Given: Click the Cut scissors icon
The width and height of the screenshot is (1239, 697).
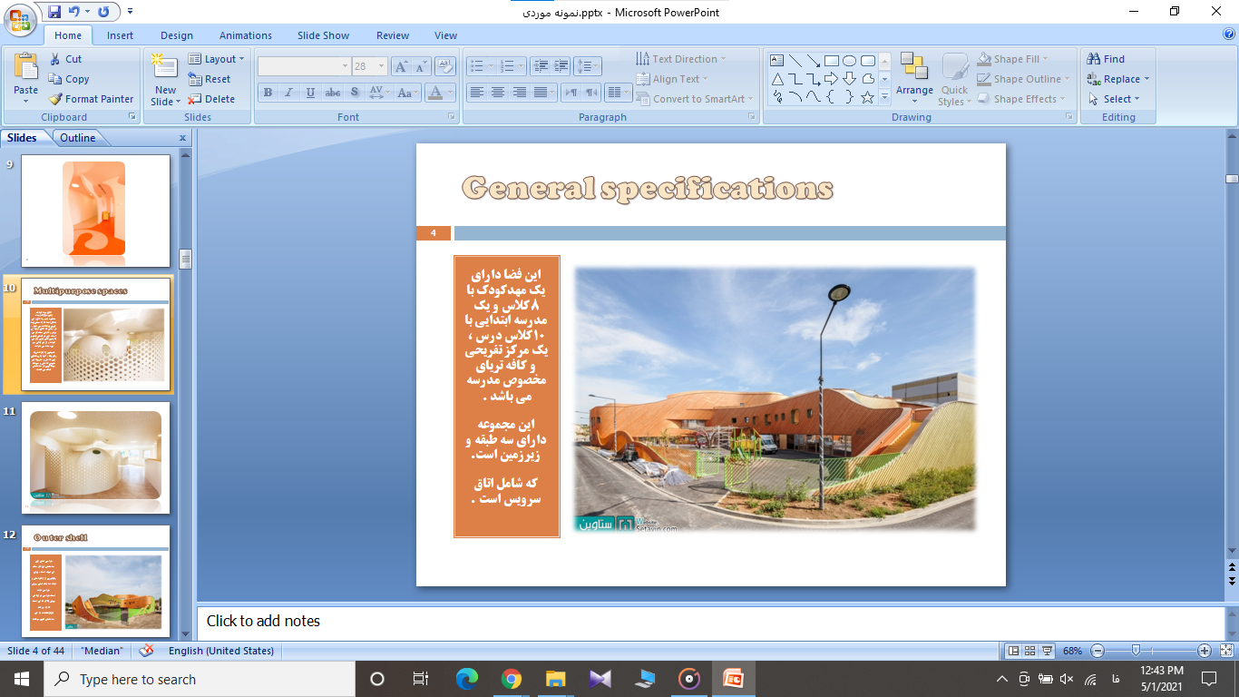Looking at the screenshot, I should (55, 59).
